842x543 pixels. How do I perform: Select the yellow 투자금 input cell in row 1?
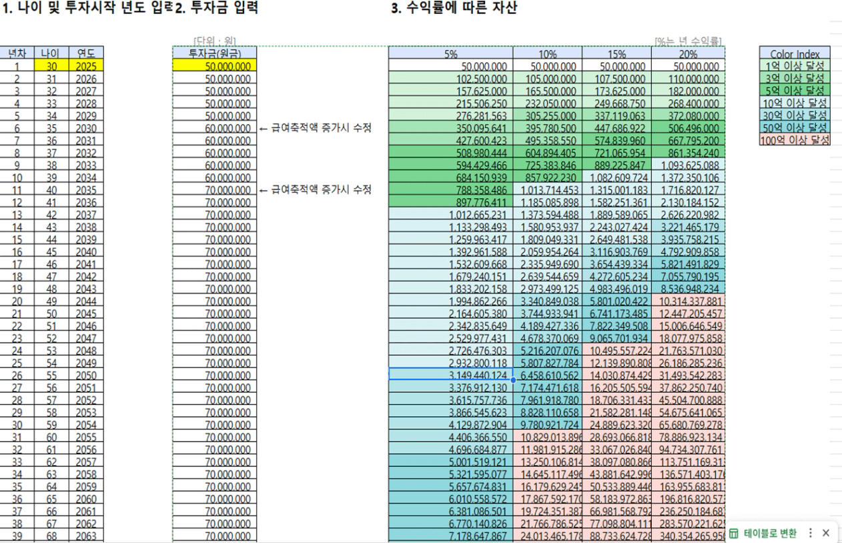pyautogui.click(x=214, y=66)
